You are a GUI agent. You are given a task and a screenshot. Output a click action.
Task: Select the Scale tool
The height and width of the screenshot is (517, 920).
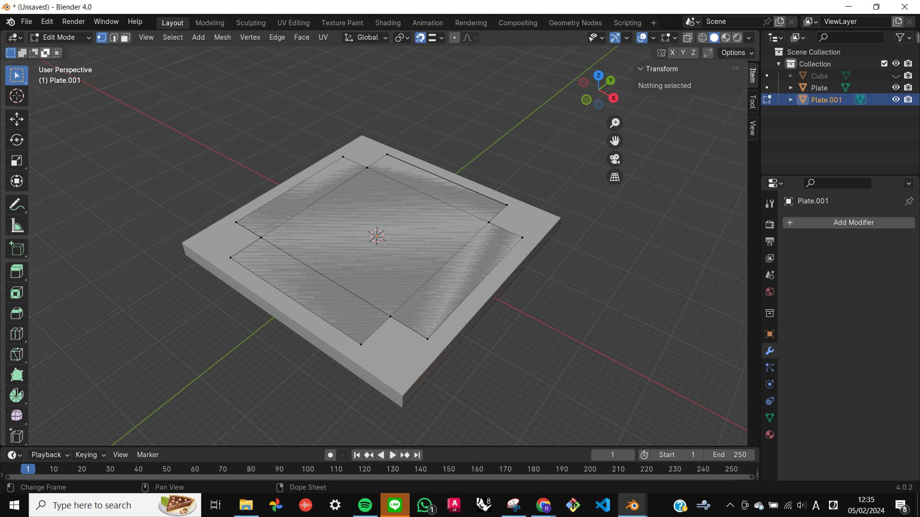point(17,160)
